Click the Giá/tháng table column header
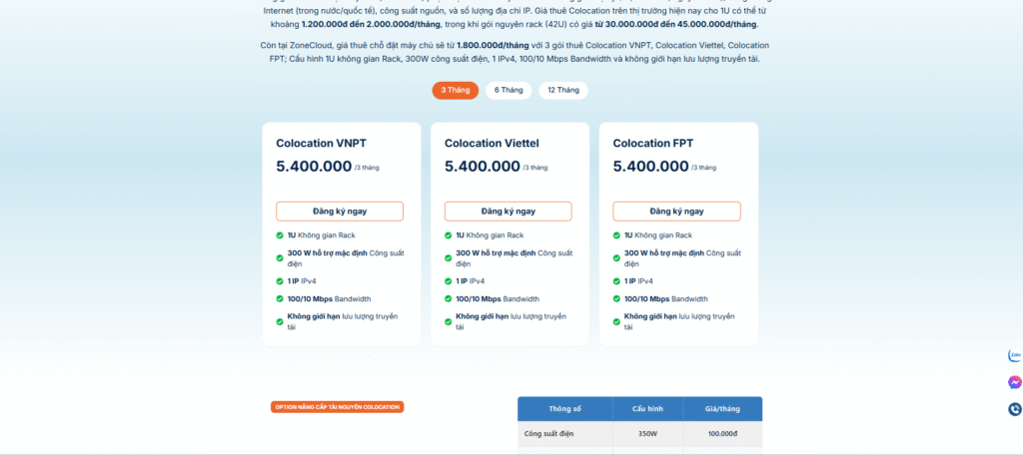1023x455 pixels. 721,409
